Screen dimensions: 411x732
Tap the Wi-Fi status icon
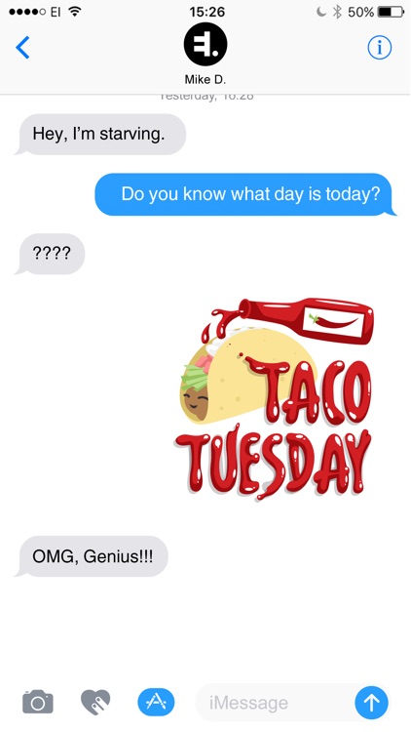75,12
